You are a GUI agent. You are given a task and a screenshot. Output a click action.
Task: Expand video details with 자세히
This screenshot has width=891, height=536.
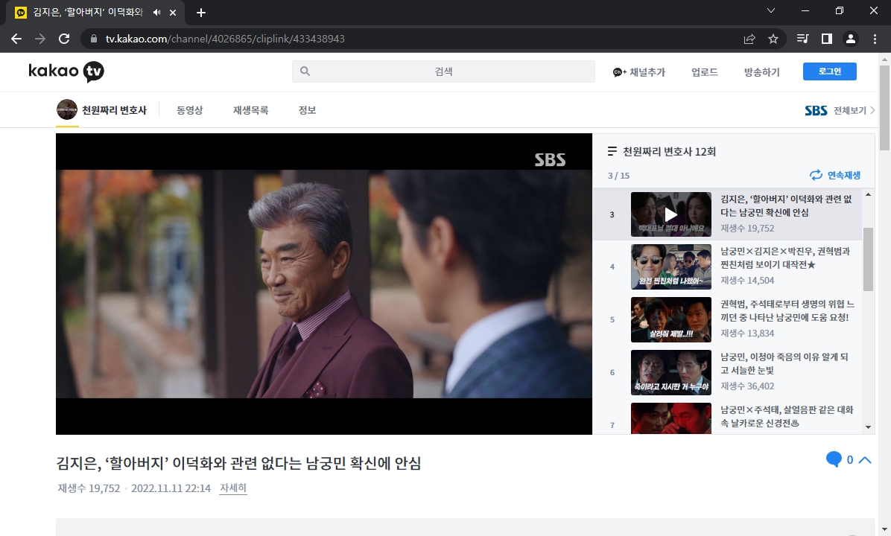[233, 488]
